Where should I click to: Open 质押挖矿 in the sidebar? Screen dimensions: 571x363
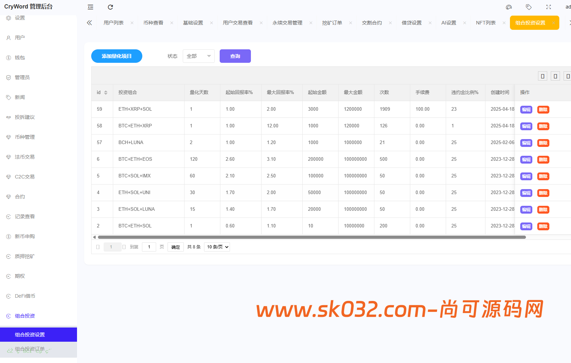(38, 256)
